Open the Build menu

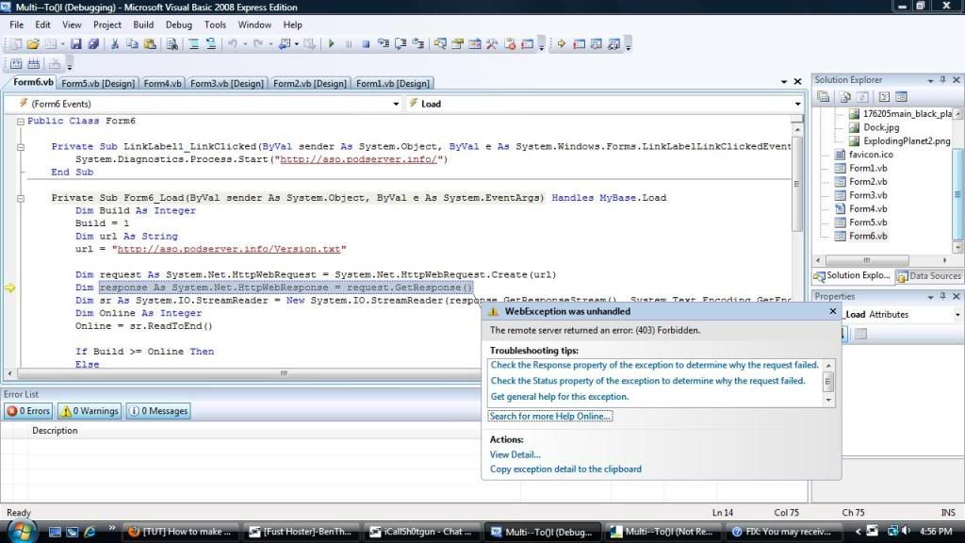[143, 25]
